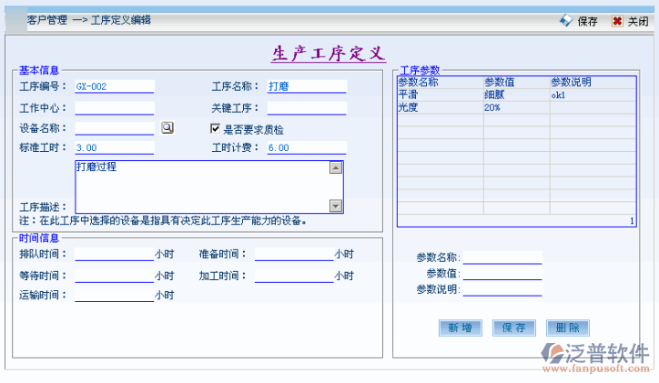Focus the 排队时间 input field
This screenshot has height=383, width=659.
(x=115, y=255)
